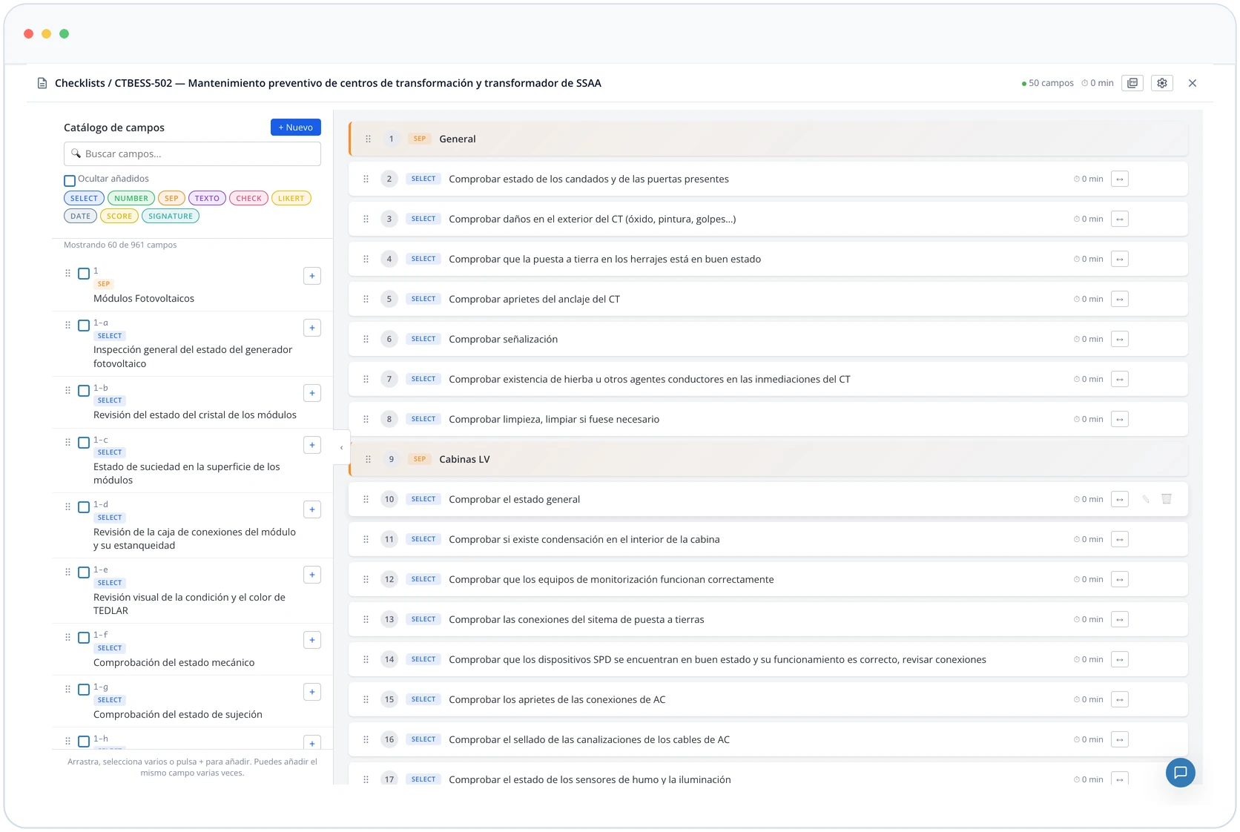
Task: Enable Ocultar añadidos checkbox
Action: coord(70,179)
